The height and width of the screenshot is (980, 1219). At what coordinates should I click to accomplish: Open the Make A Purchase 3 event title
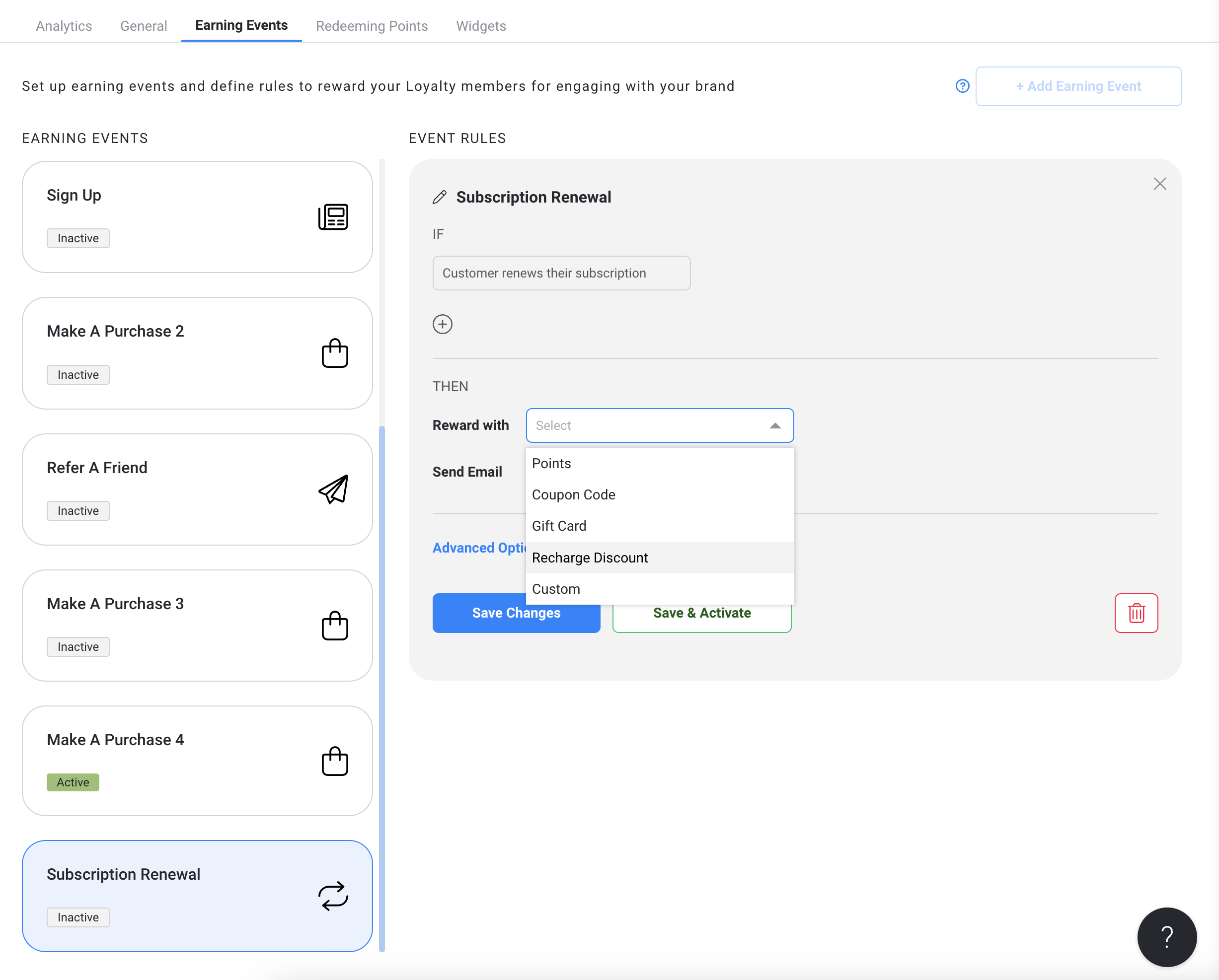point(115,604)
